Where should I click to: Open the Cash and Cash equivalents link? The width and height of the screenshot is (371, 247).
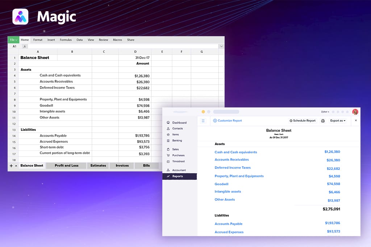click(x=236, y=152)
